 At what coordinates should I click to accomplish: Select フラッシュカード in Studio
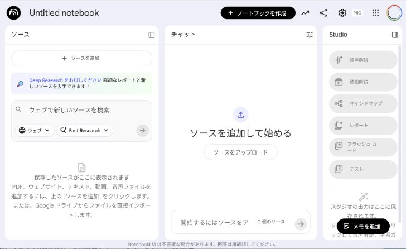(363, 147)
